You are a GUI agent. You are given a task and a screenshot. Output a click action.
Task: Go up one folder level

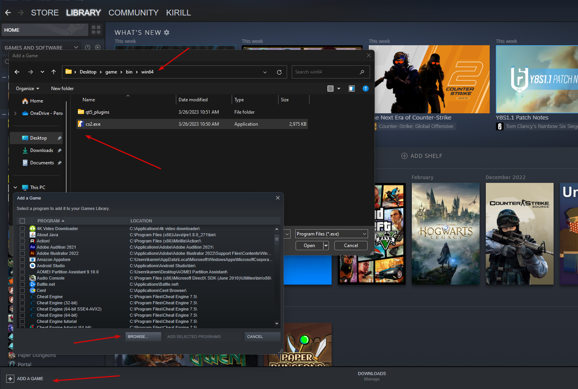coord(53,72)
